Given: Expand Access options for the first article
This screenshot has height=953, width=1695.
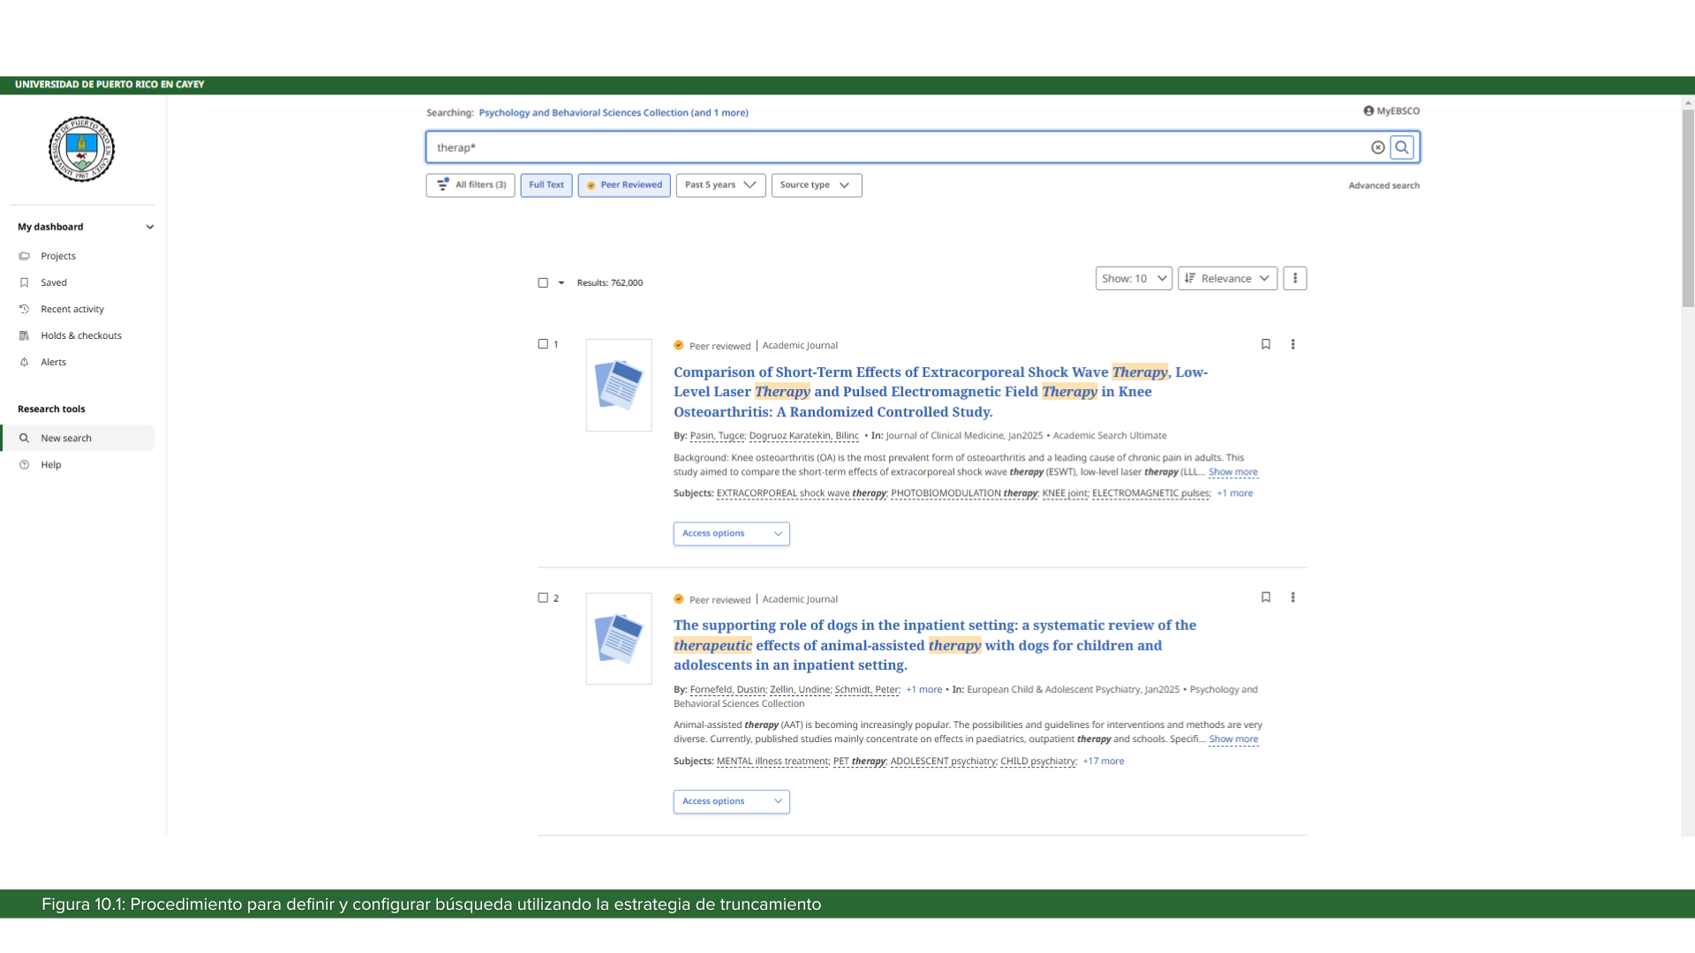Looking at the screenshot, I should pyautogui.click(x=731, y=533).
